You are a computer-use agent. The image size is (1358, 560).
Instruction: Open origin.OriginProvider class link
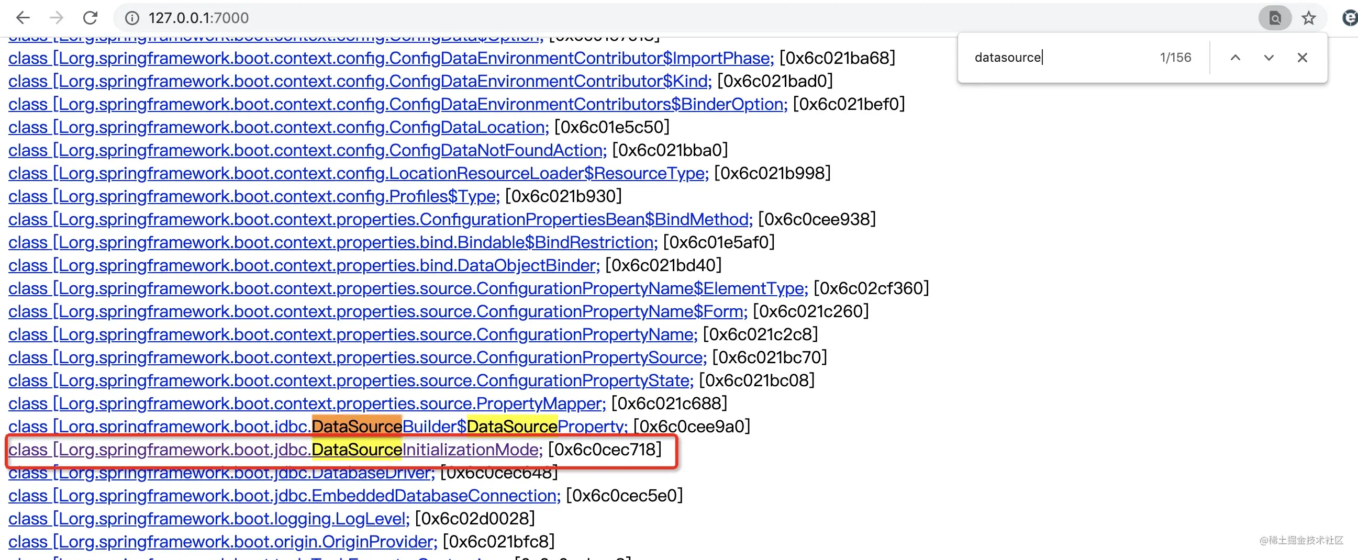point(223,542)
